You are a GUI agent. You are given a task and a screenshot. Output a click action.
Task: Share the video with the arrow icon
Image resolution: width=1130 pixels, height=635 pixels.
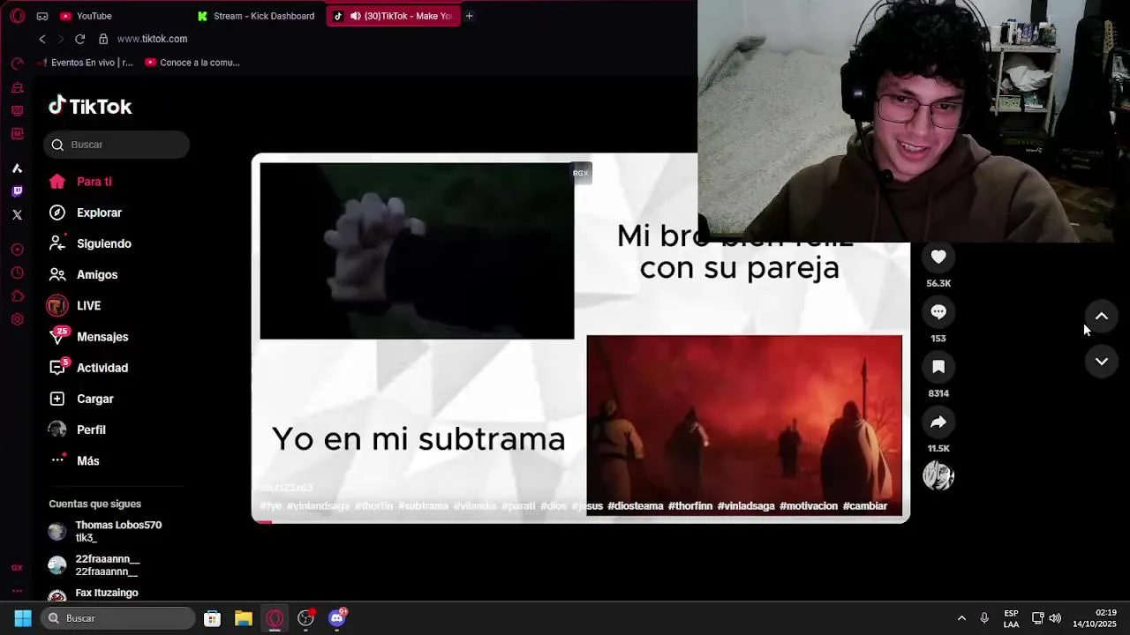point(938,422)
